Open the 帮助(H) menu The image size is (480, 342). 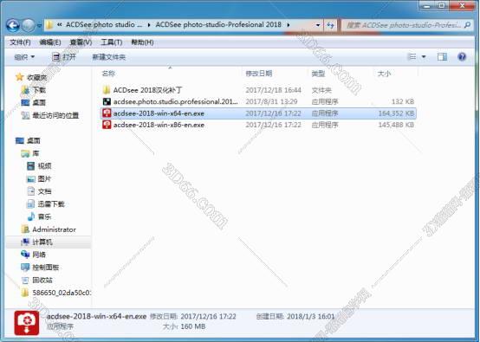click(142, 42)
